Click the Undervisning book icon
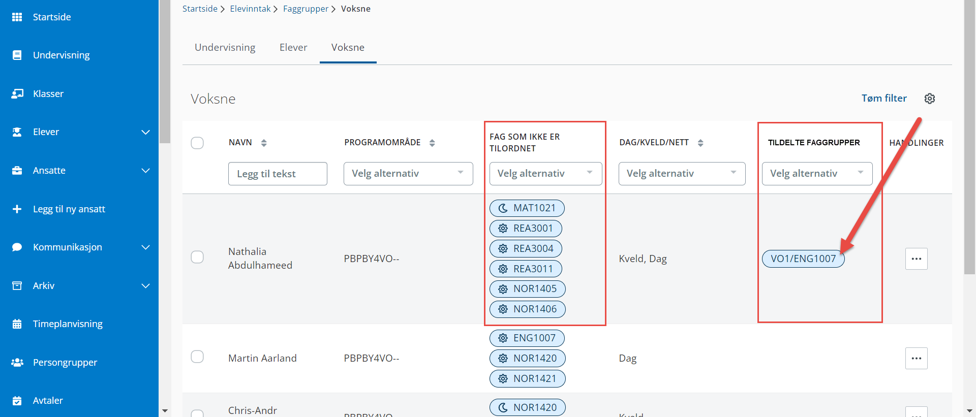This screenshot has width=976, height=417. pyautogui.click(x=17, y=55)
